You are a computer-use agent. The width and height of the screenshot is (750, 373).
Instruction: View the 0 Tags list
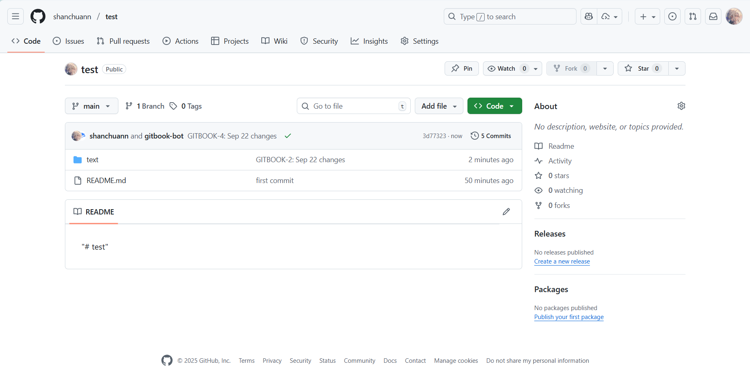(x=186, y=106)
